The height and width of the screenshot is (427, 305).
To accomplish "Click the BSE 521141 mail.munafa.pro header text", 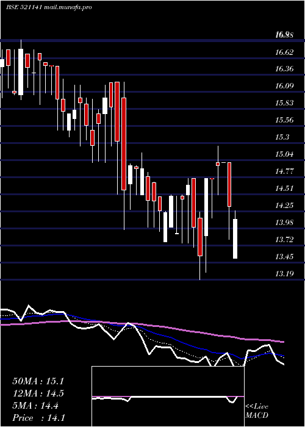I will [x=49, y=7].
